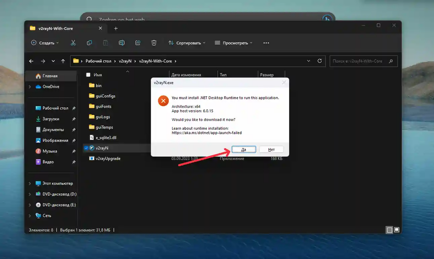Image resolution: width=434 pixels, height=259 pixels.
Task: Switch to large thumbnails view icon
Action: 396,230
